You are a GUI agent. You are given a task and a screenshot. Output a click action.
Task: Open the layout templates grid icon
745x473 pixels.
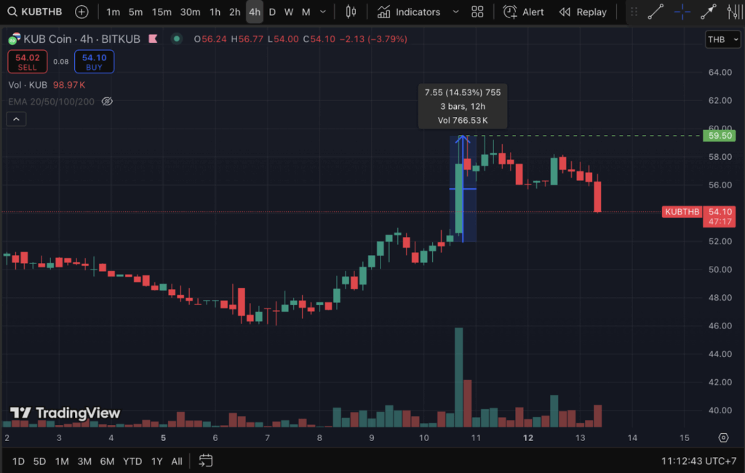(477, 12)
